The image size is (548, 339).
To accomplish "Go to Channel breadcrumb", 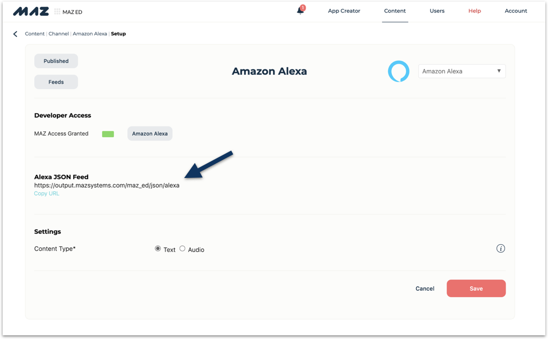I will (x=58, y=34).
